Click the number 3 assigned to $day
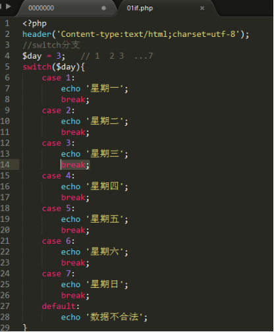The width and height of the screenshot is (274, 332). [x=59, y=56]
